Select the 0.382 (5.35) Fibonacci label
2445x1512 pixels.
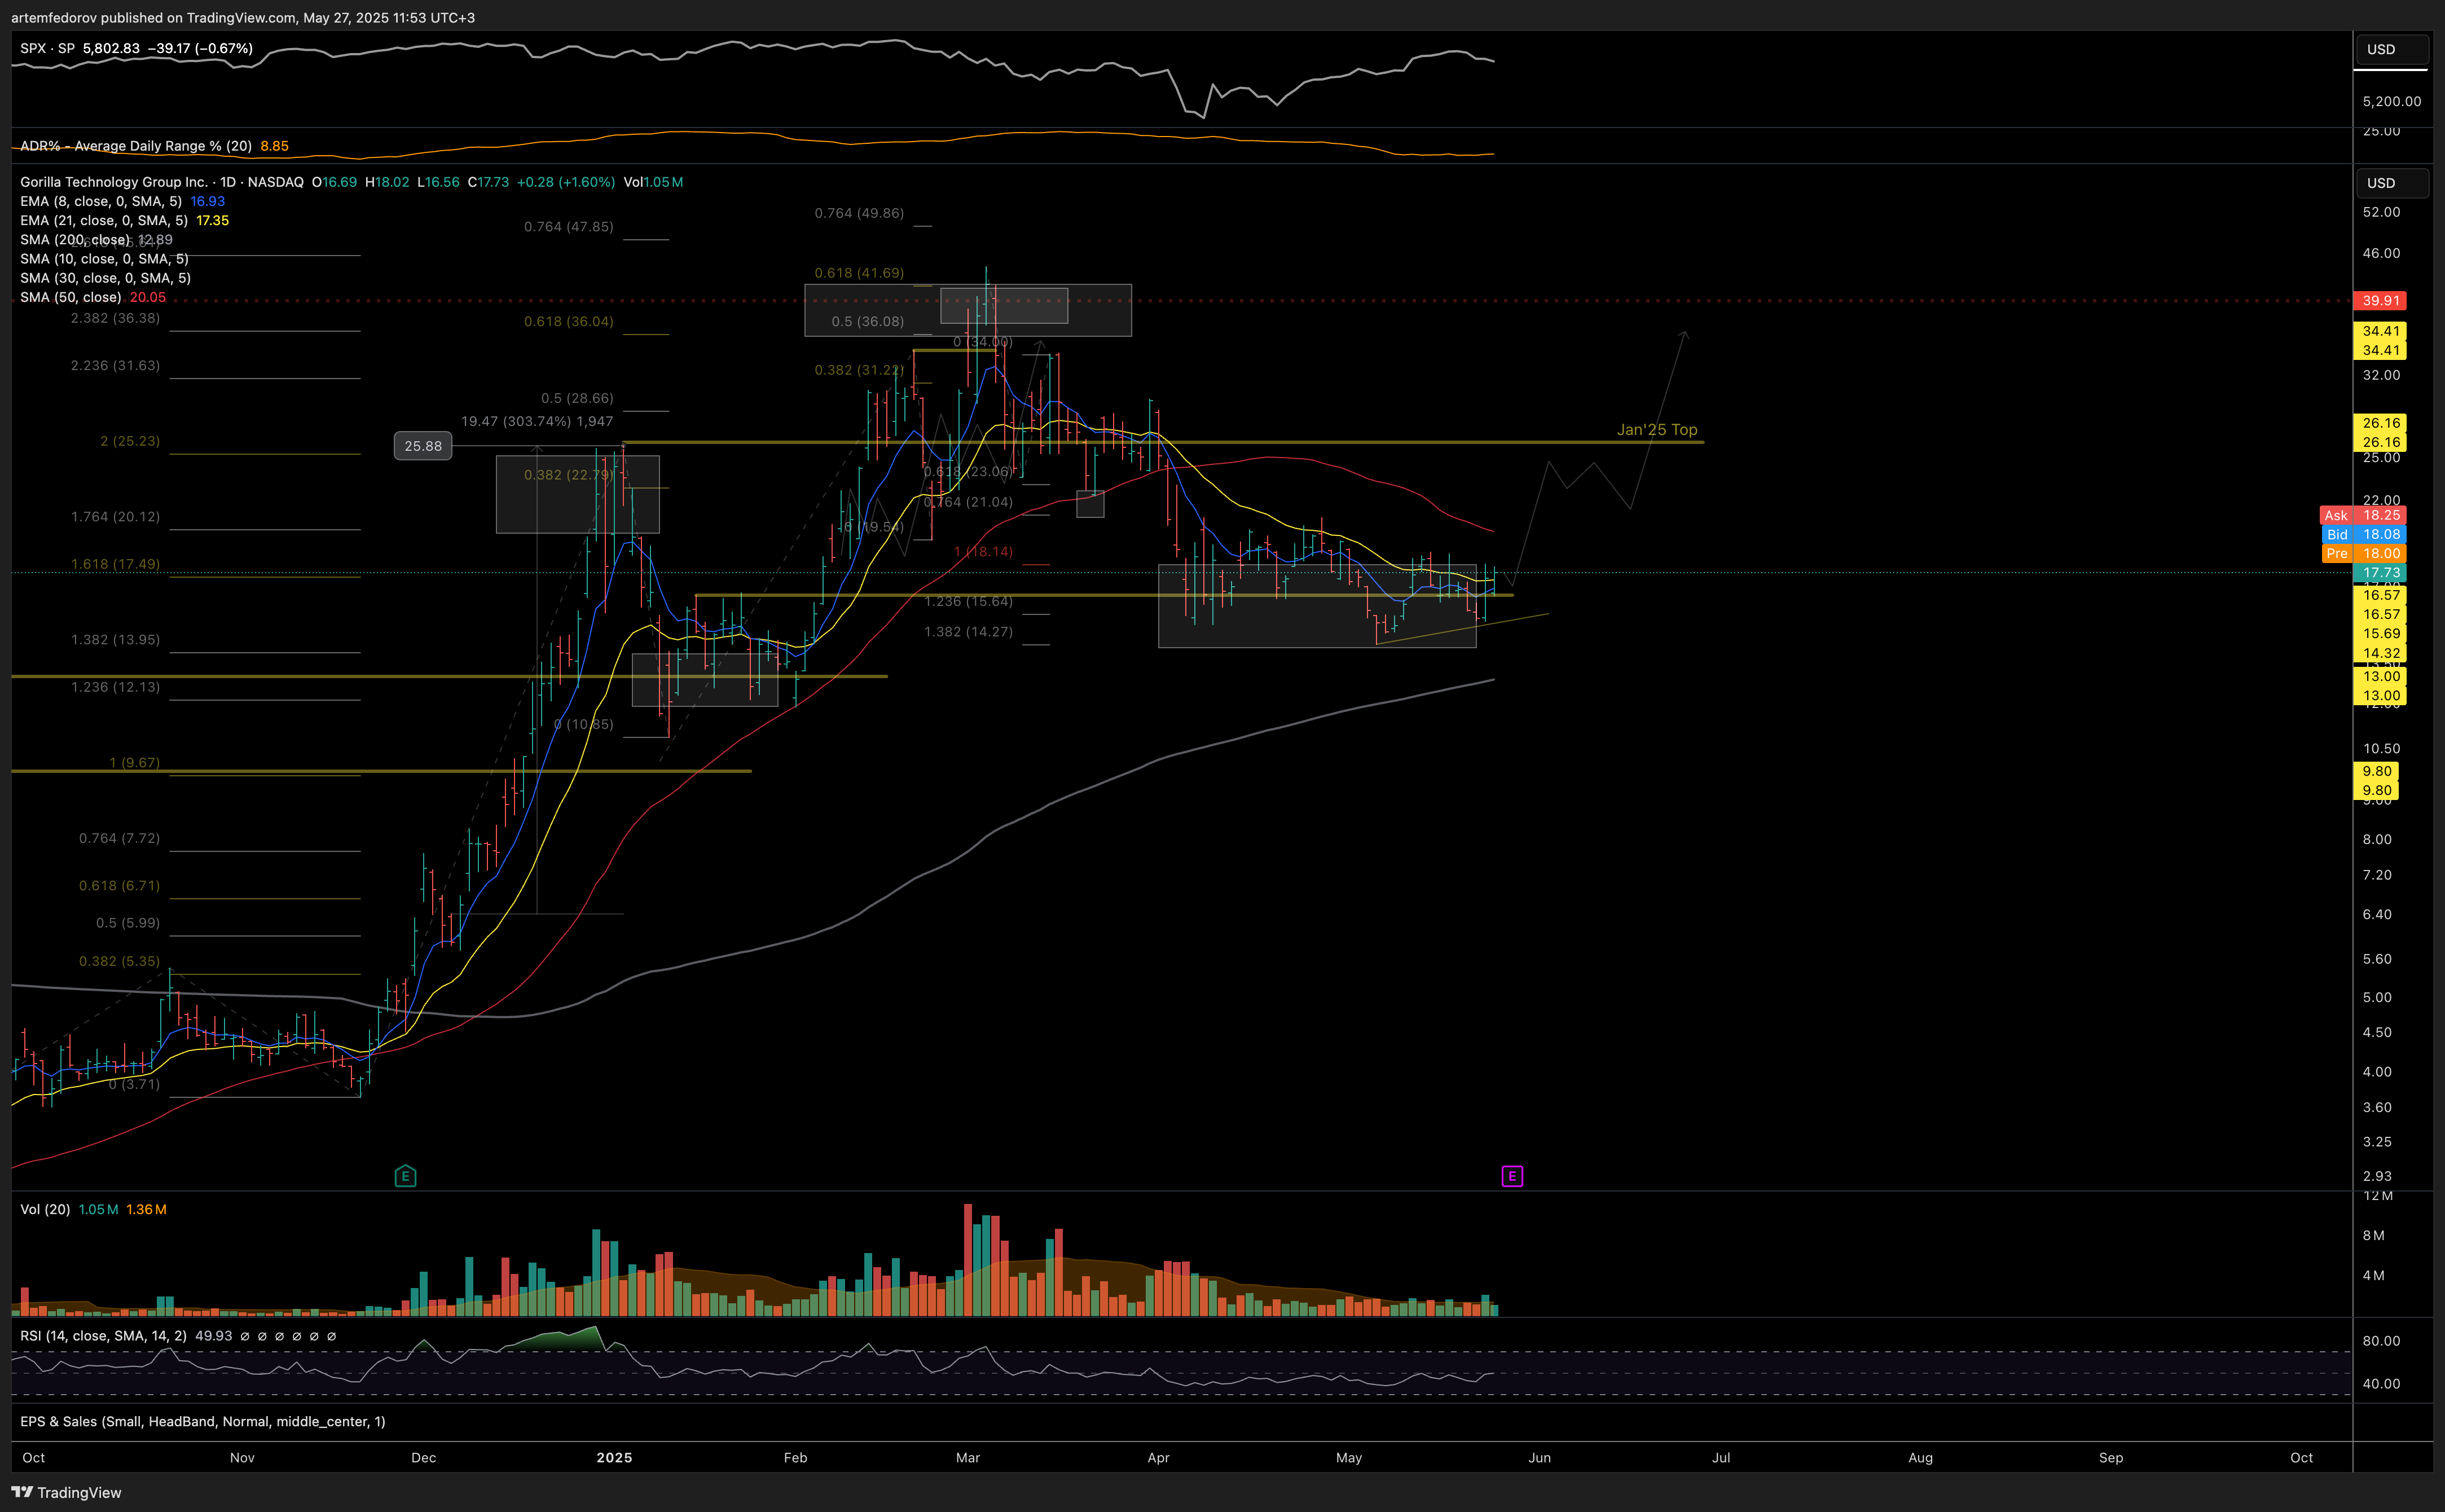(119, 961)
